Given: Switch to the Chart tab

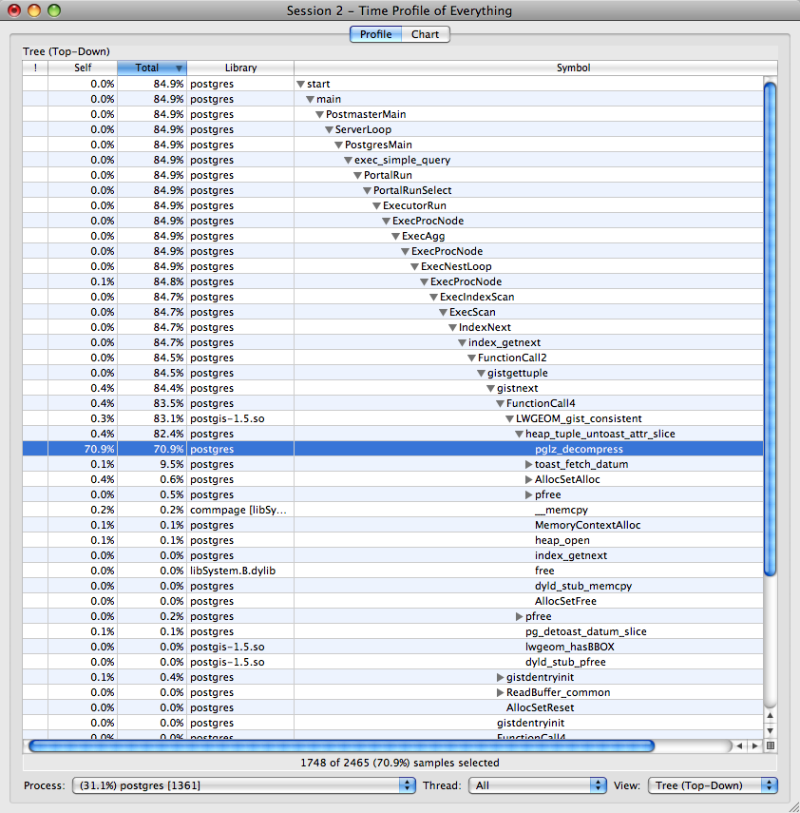Looking at the screenshot, I should pos(425,34).
